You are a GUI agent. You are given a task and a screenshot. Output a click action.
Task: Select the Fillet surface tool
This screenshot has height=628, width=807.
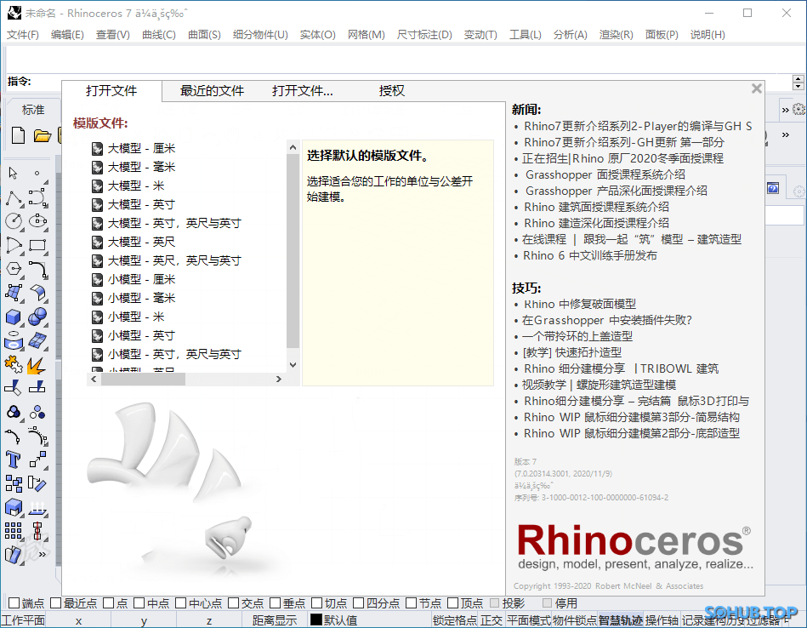pos(37,293)
